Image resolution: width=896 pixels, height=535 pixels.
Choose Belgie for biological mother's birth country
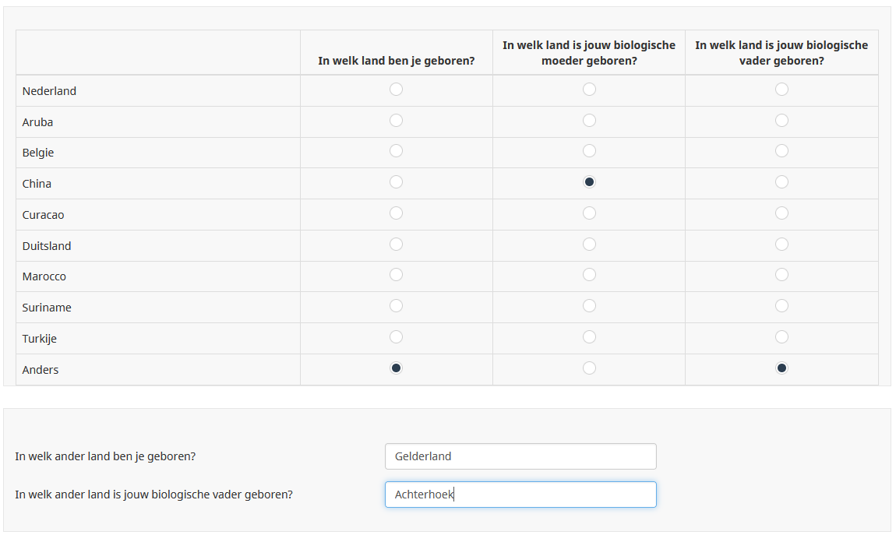(x=589, y=151)
